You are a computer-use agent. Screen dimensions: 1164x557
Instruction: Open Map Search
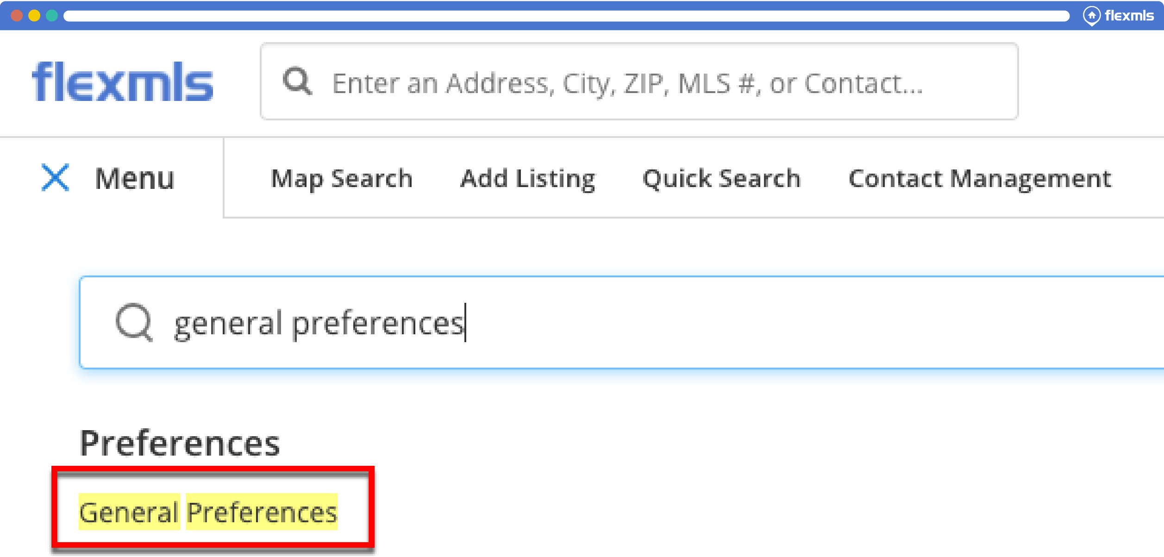(341, 179)
